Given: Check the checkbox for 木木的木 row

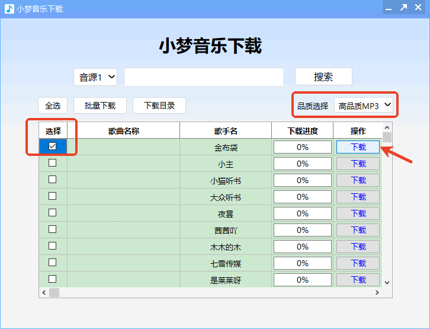Looking at the screenshot, I should click(x=52, y=246).
